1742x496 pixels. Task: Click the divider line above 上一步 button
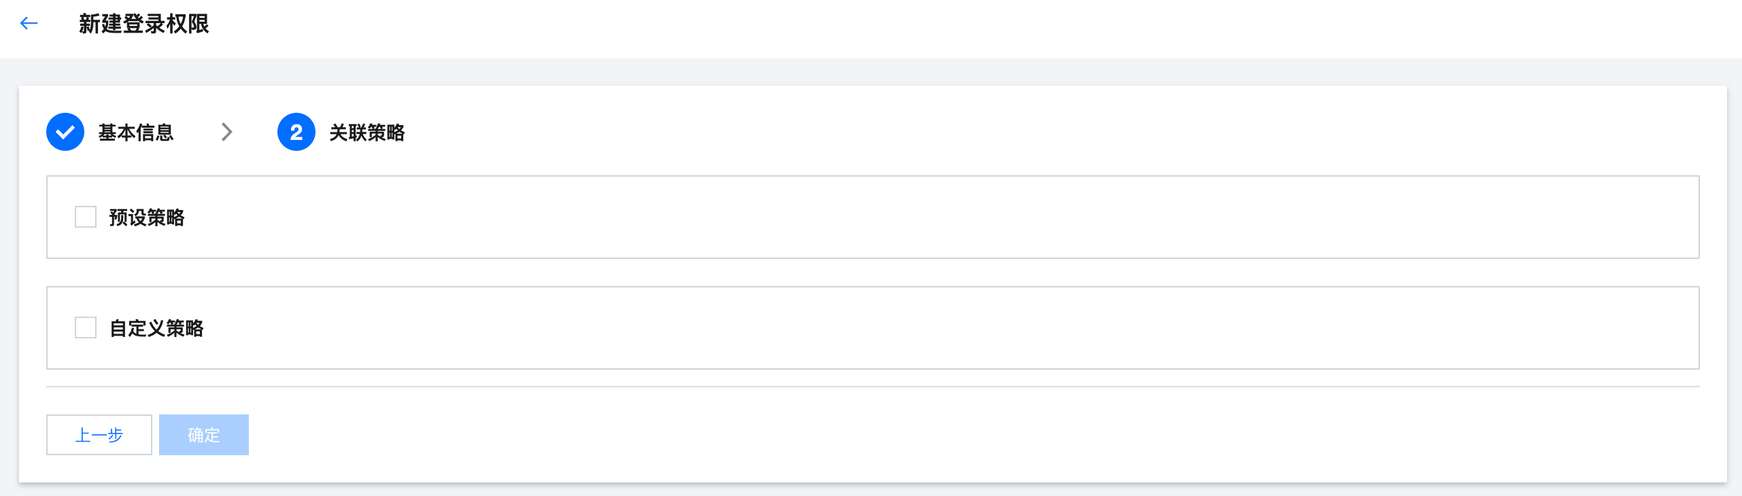pos(872,387)
